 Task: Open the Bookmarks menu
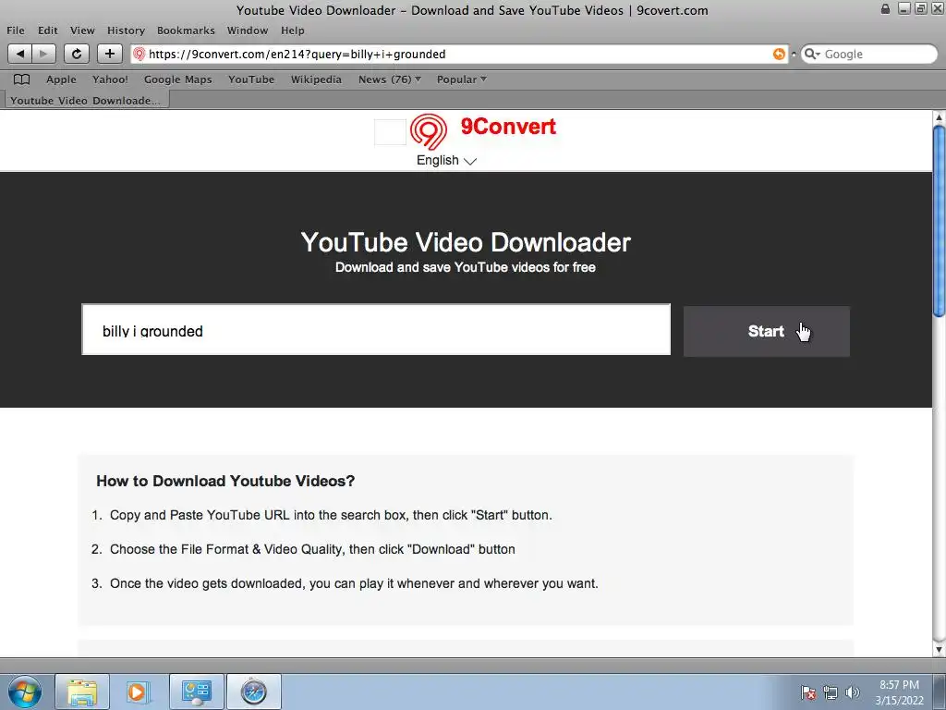click(186, 31)
